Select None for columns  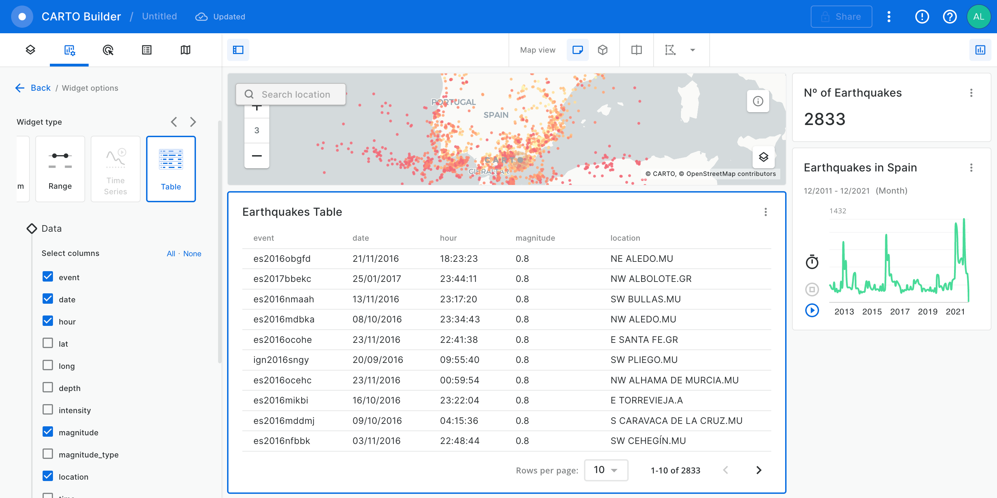[192, 254]
